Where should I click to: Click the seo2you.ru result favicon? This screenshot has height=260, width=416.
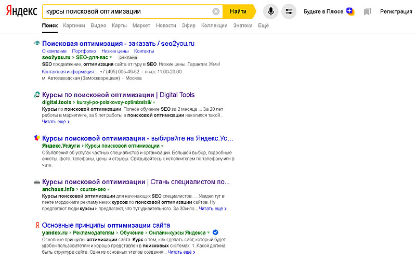(x=37, y=43)
